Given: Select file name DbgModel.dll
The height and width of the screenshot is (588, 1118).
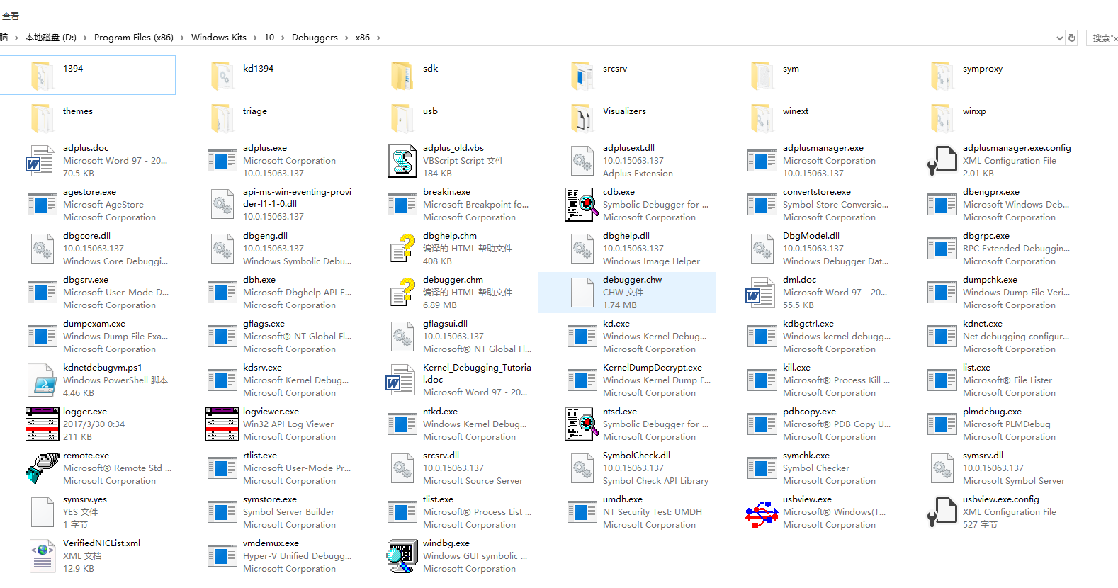Looking at the screenshot, I should [x=811, y=236].
